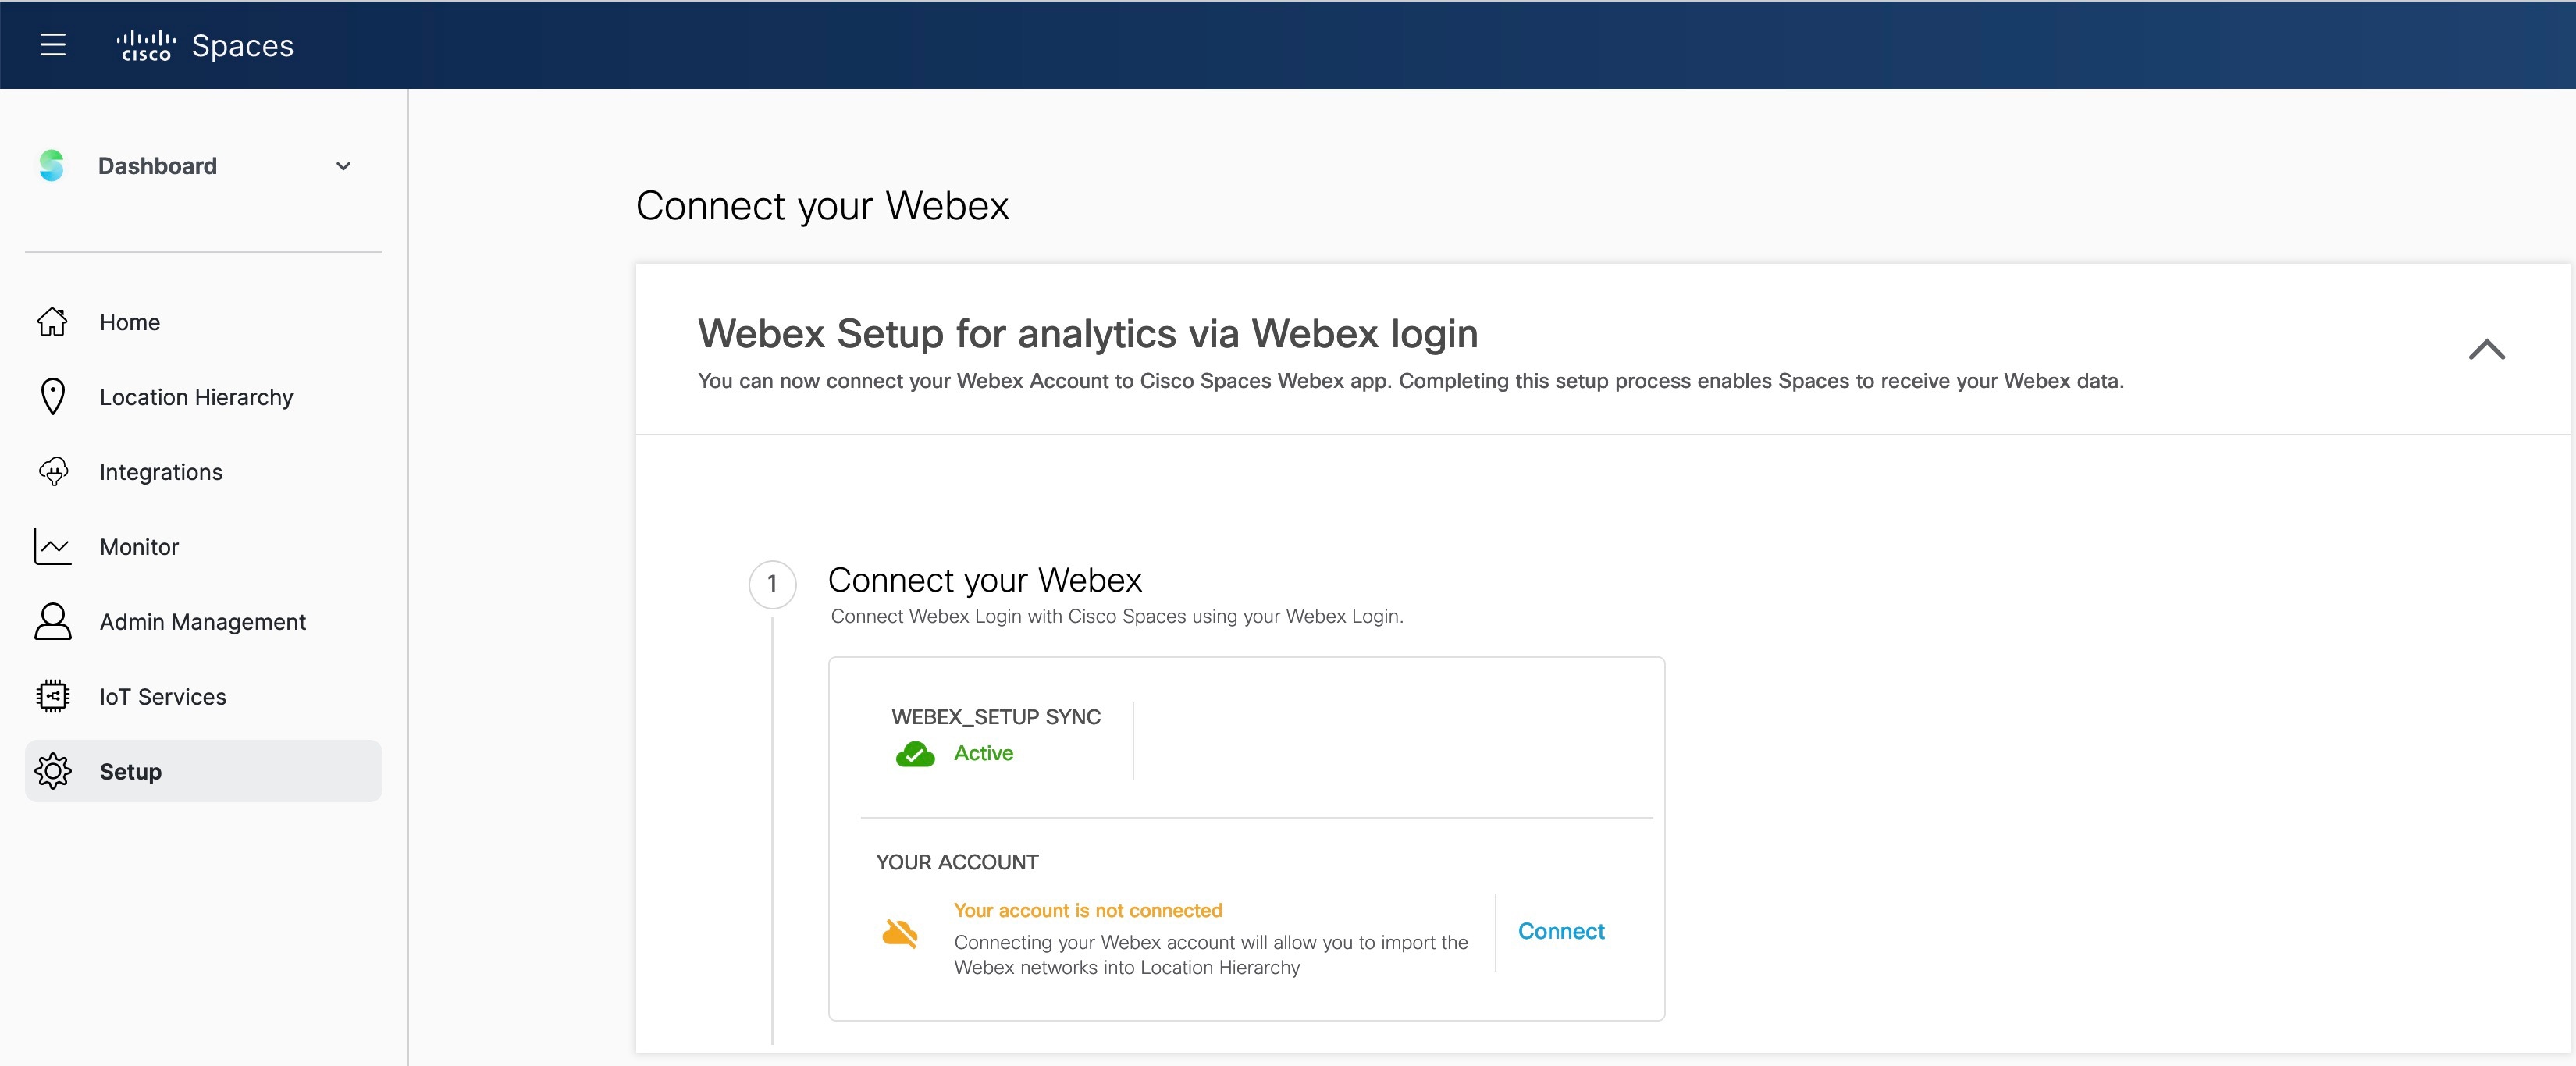Viewport: 2576px width, 1066px height.
Task: Click the Dashboard app selector label
Action: point(157,166)
